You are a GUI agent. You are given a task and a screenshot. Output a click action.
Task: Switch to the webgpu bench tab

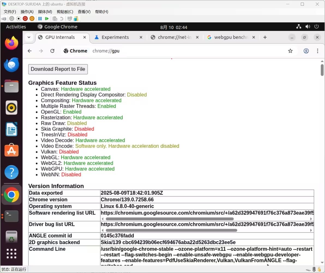[x=231, y=37]
